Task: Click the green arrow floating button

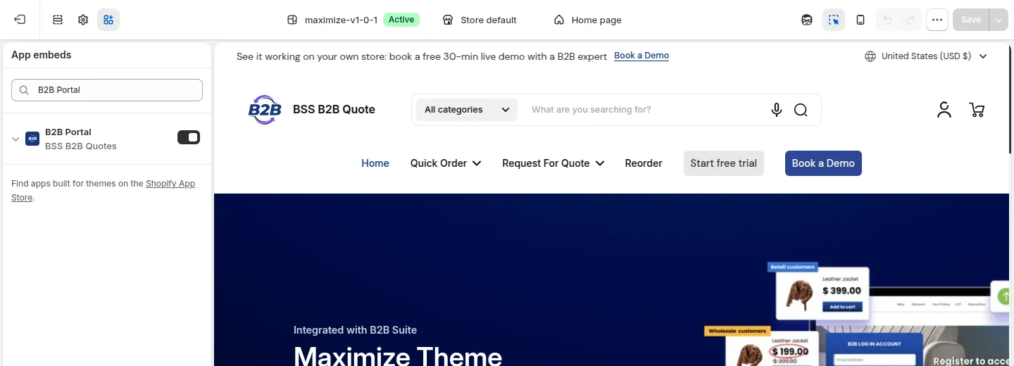Action: pyautogui.click(x=1001, y=297)
